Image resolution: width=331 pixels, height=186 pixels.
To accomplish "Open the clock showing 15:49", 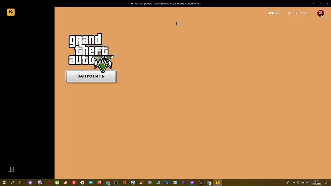I will click(316, 183).
